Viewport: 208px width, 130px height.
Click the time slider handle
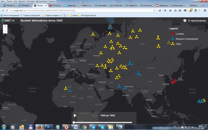tap(74, 122)
